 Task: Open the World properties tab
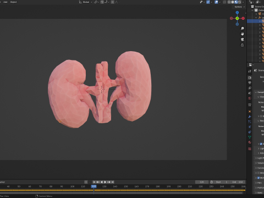(250, 98)
